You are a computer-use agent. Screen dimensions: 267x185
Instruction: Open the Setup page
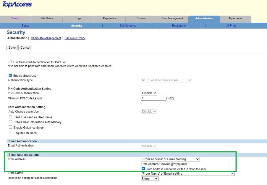25,26
